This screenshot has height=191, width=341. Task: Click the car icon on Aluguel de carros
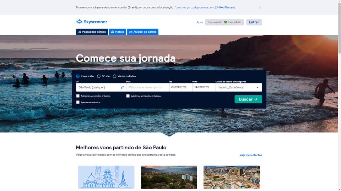coord(131,32)
